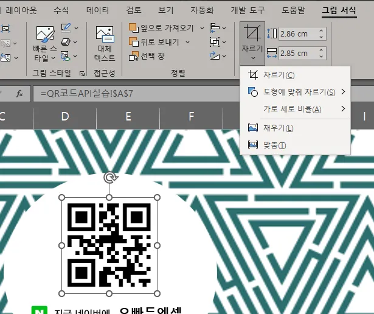The height and width of the screenshot is (314, 374).
Task: Open 도형에 맞춰 자르기(S) submenu
Action: [295, 92]
